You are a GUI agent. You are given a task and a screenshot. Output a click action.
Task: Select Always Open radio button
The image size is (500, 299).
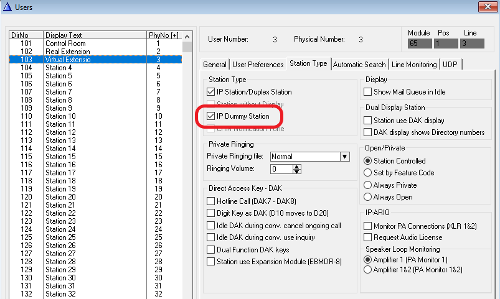pos(367,197)
